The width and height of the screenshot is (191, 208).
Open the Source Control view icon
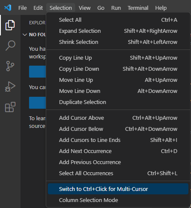pyautogui.click(x=10, y=66)
